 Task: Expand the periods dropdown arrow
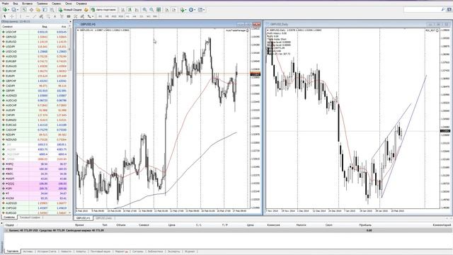195,9
